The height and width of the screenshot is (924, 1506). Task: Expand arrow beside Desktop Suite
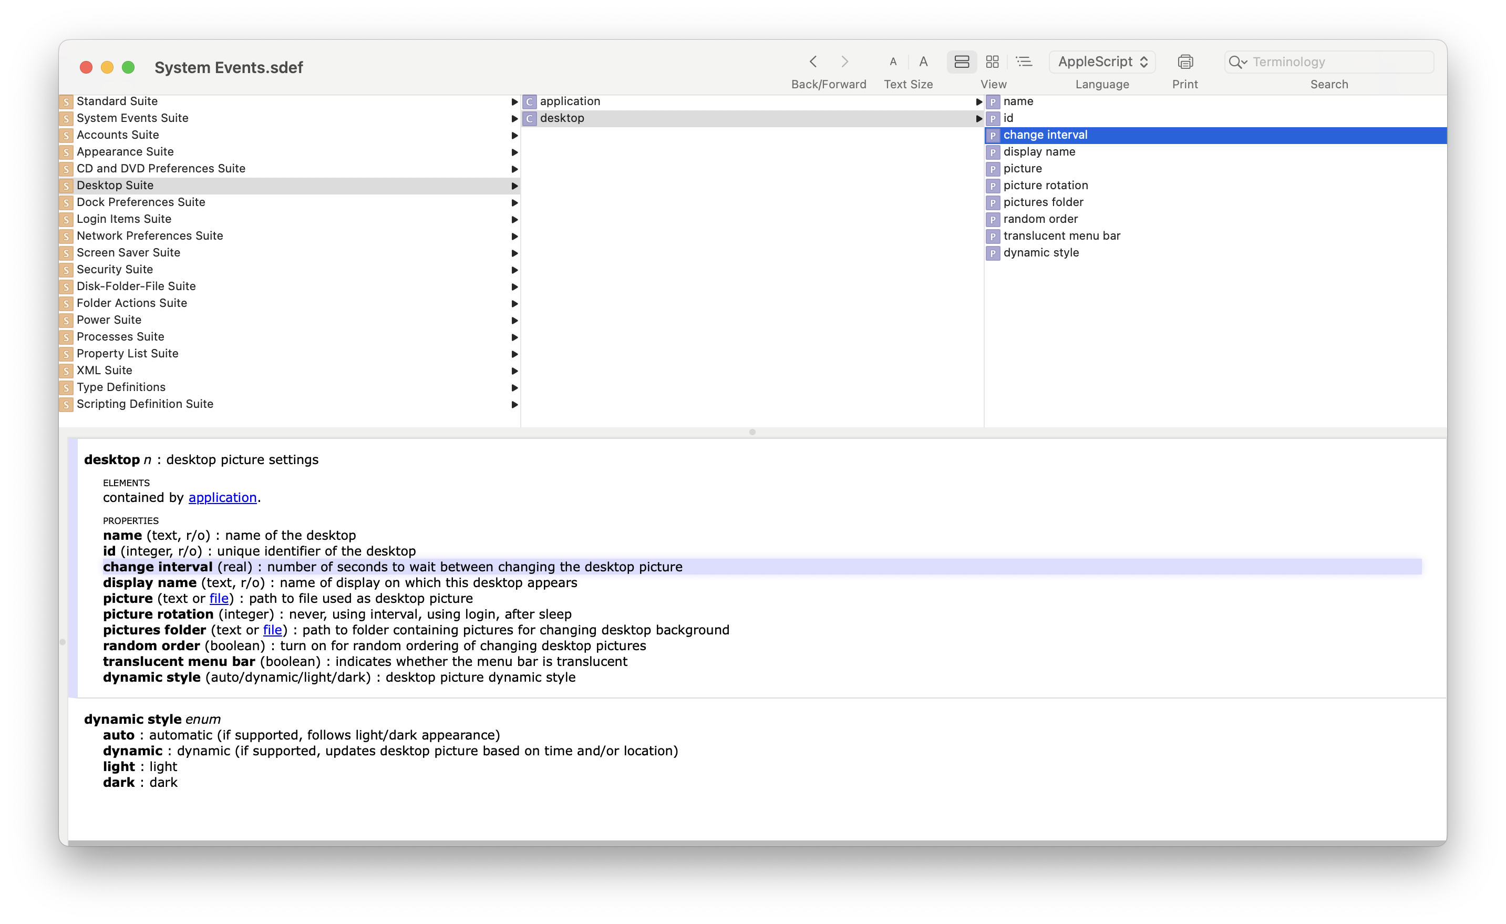(514, 186)
